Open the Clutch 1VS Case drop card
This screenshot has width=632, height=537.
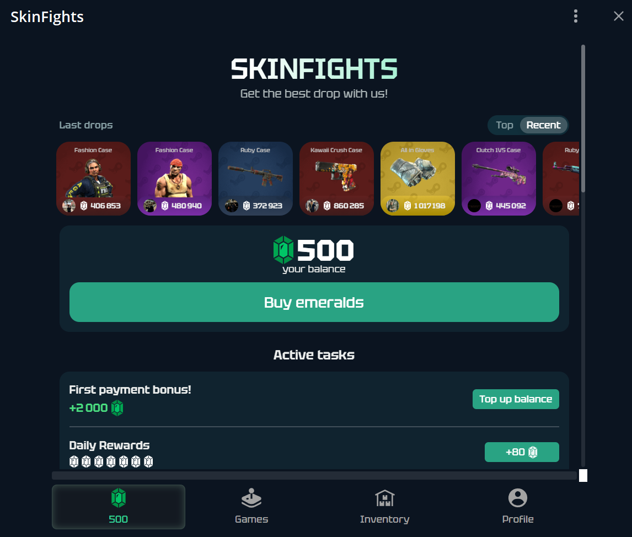(x=499, y=179)
